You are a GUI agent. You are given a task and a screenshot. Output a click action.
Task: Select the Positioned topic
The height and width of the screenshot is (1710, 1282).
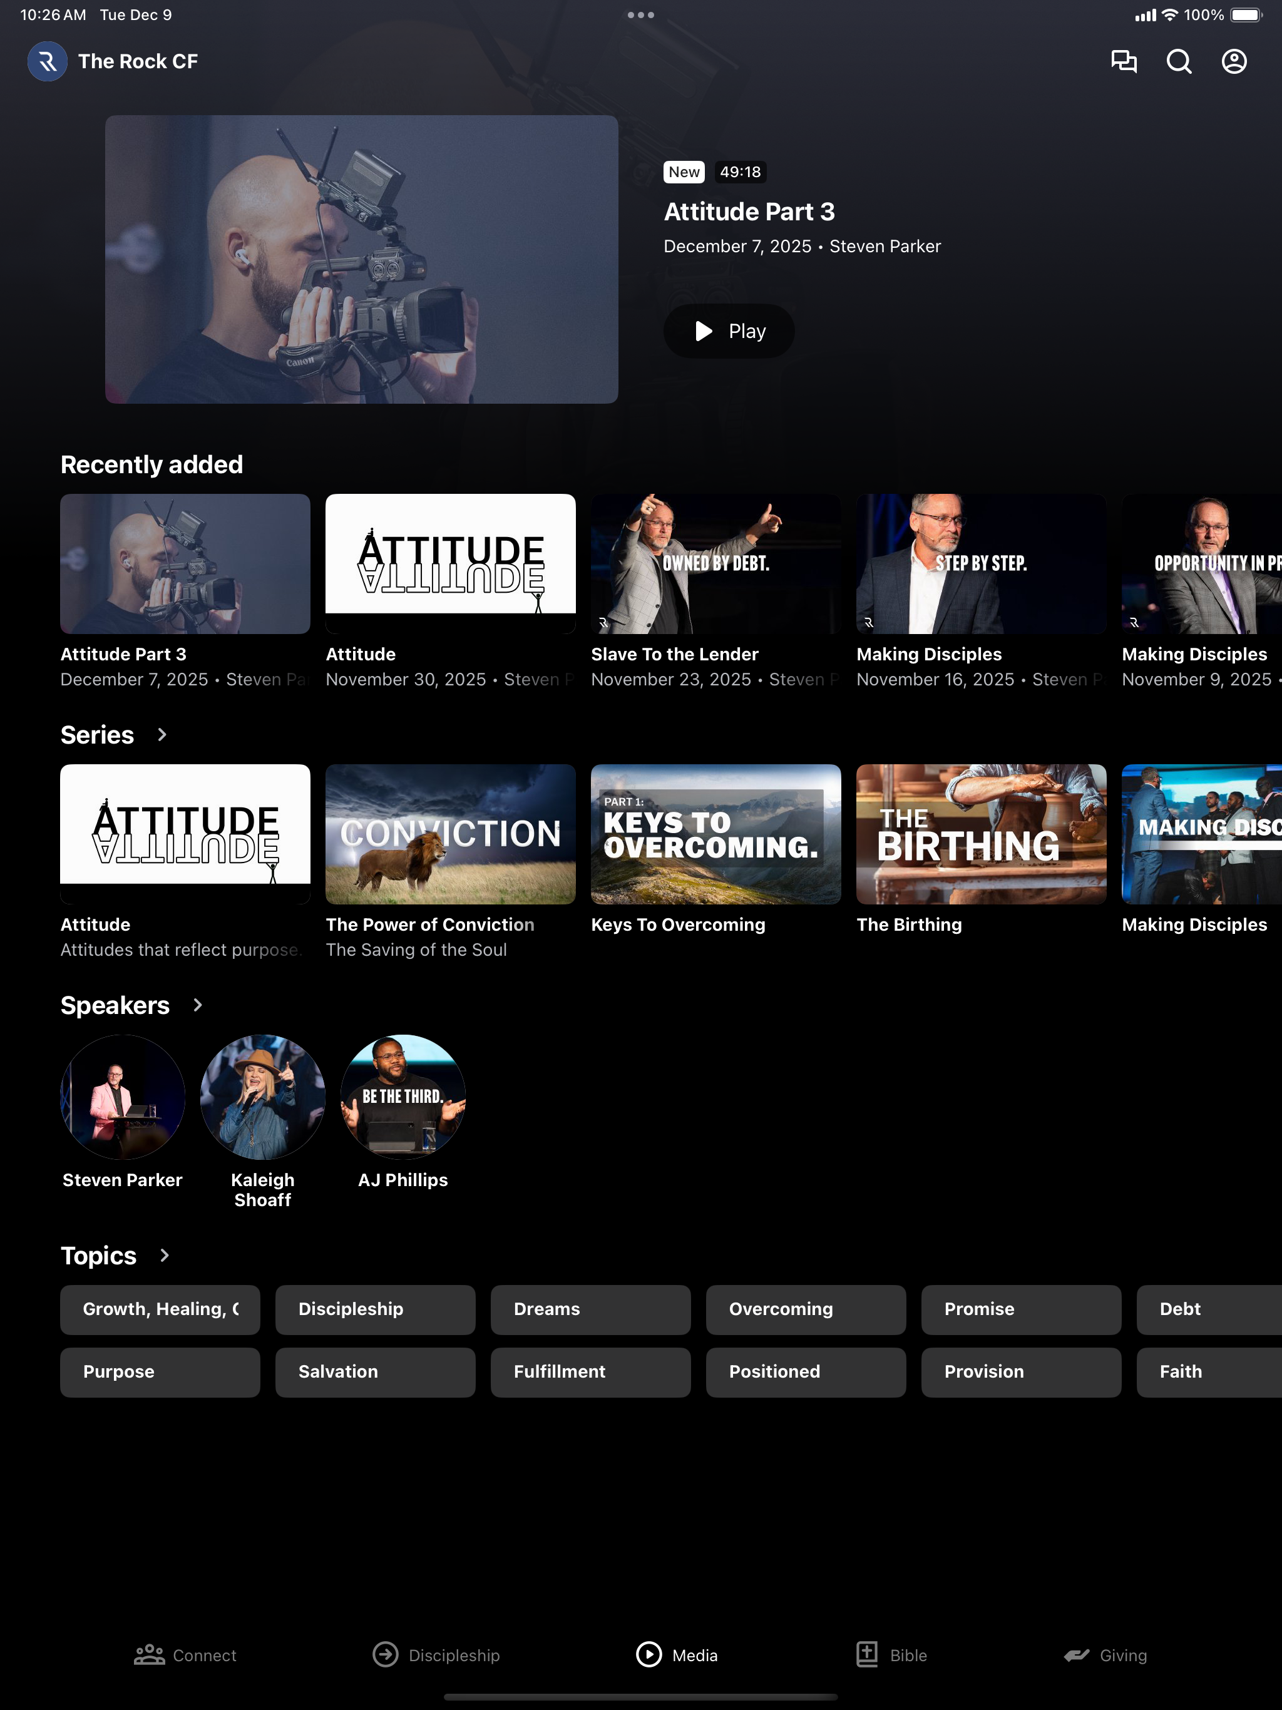point(806,1372)
